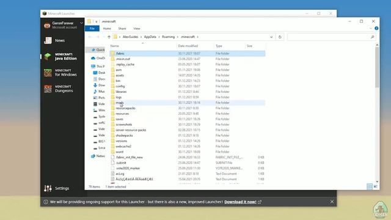Select the webcache2 folder

(x=188, y=147)
